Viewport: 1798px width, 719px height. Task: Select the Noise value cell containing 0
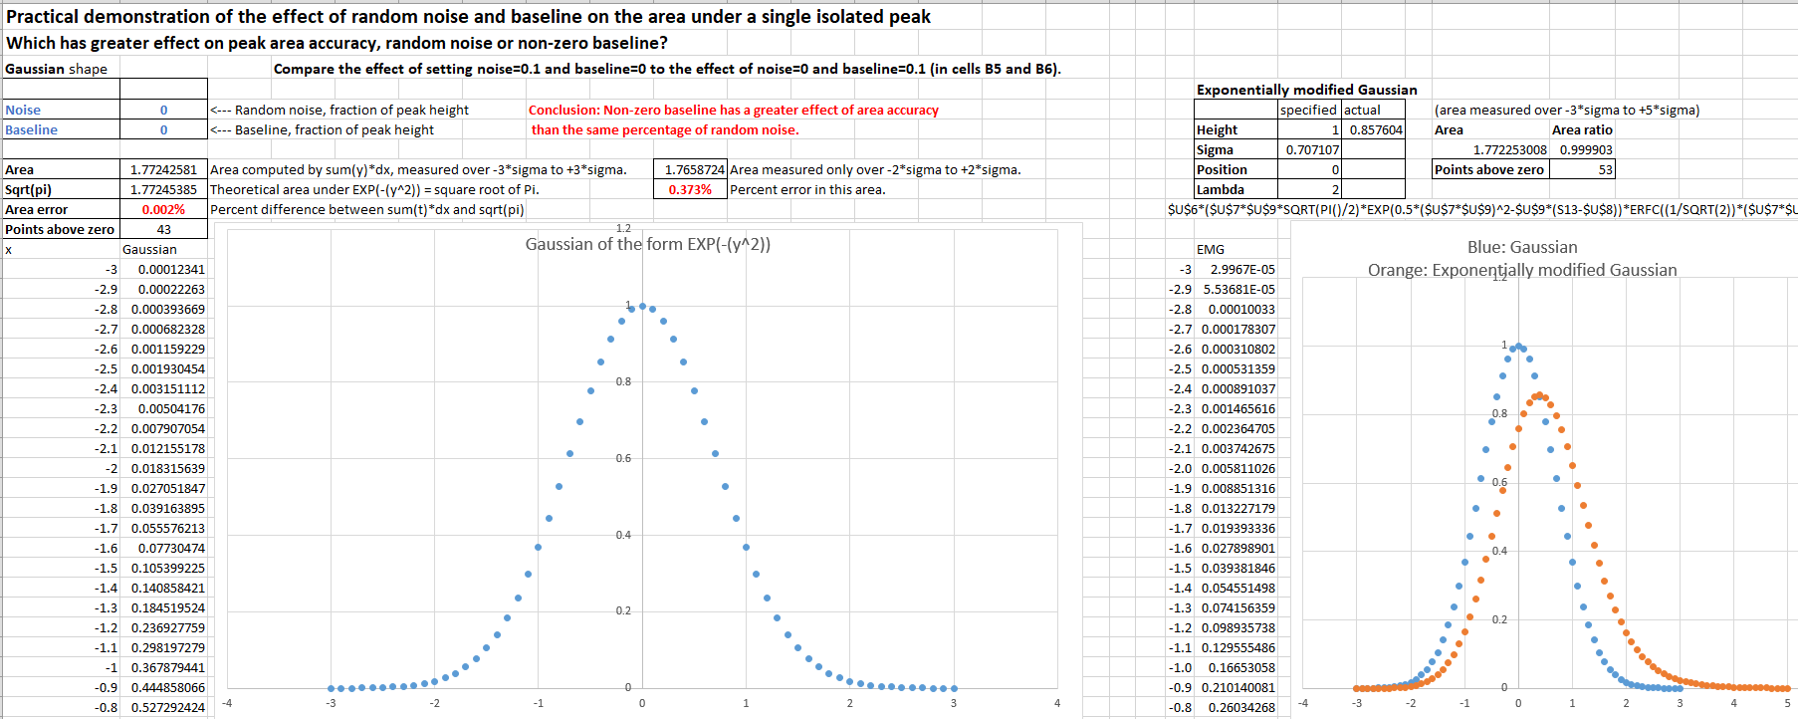pyautogui.click(x=163, y=110)
